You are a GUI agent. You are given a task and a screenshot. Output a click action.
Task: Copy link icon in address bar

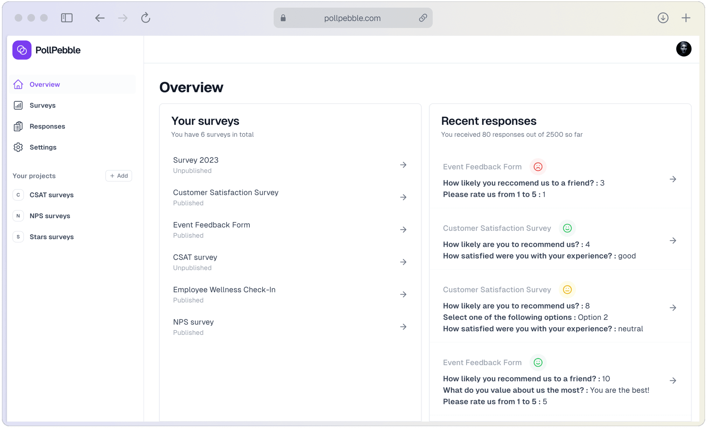(x=423, y=18)
